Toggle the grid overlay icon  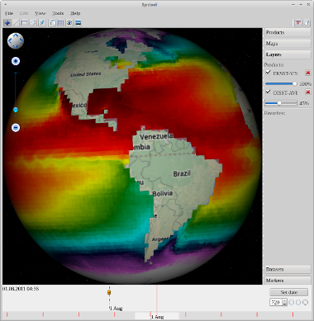pos(60,23)
